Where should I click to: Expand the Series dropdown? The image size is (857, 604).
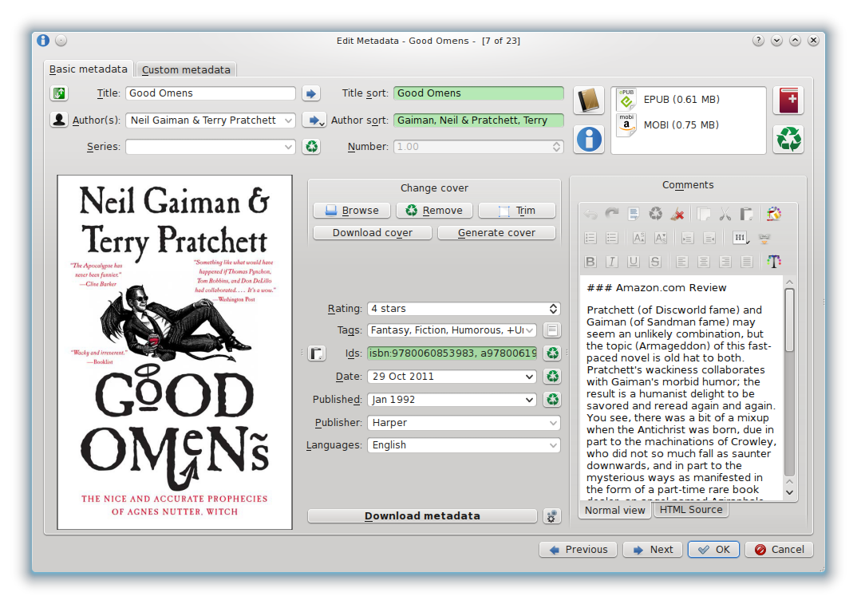(x=288, y=147)
